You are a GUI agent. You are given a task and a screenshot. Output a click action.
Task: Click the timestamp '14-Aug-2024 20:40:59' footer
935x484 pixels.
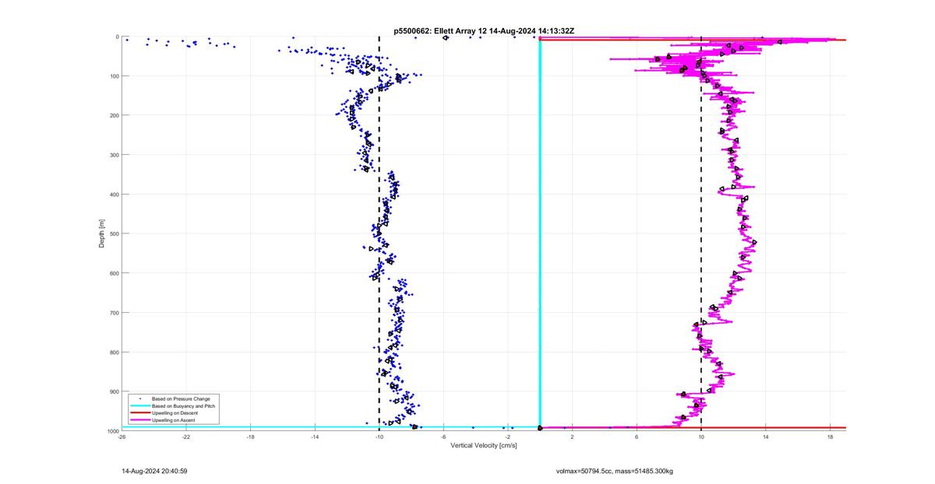[x=154, y=471]
